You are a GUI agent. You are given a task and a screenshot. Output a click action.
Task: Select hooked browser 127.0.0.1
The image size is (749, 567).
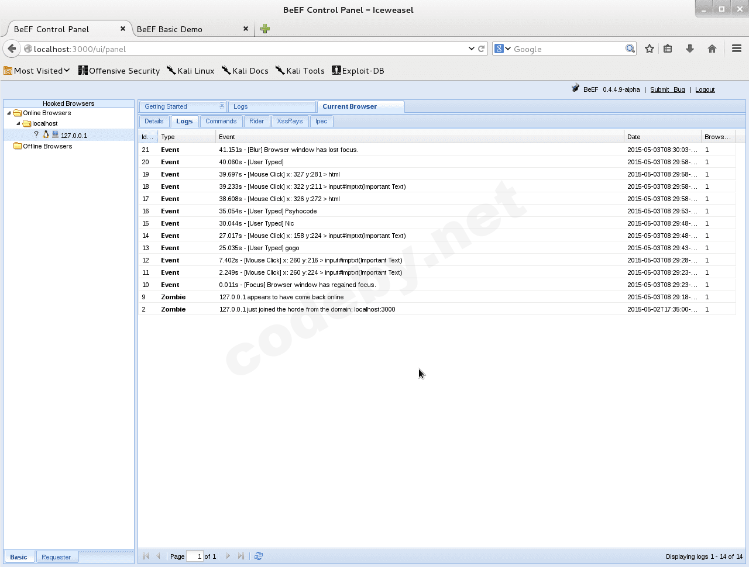tap(69, 135)
